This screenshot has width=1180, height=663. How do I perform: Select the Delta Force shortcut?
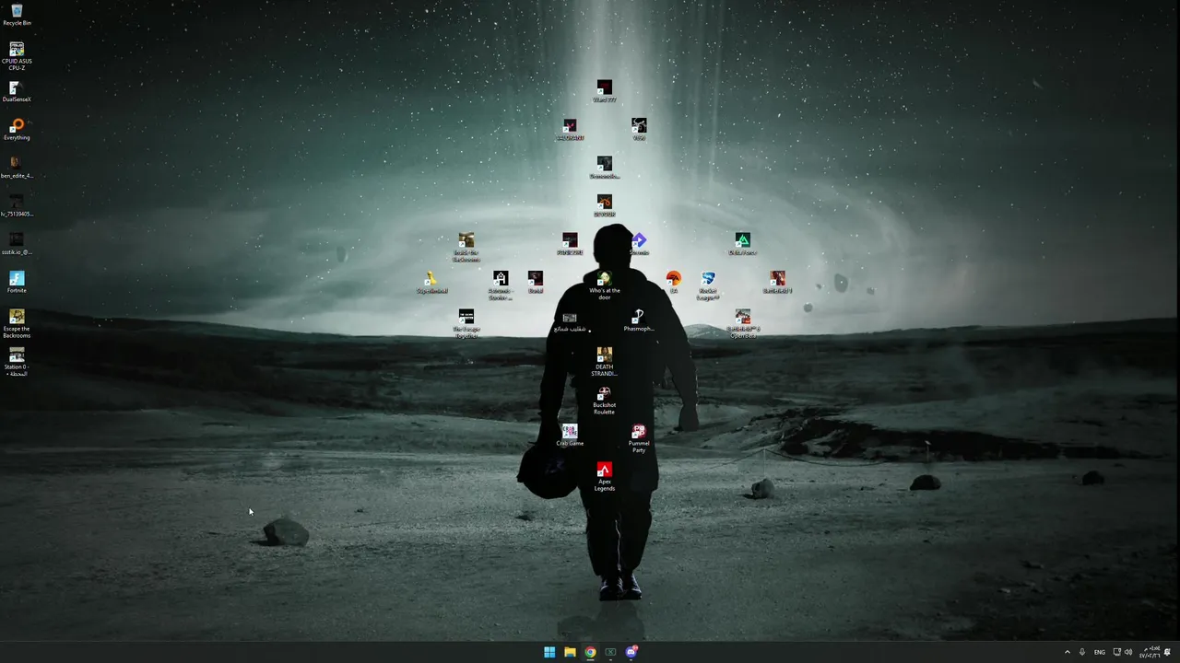pos(742,244)
